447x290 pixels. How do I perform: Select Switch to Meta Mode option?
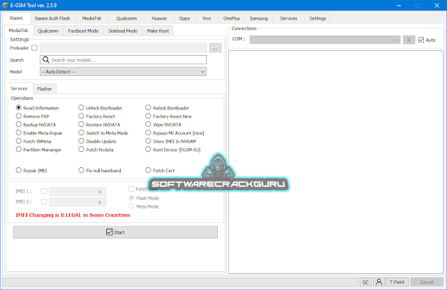coord(103,133)
